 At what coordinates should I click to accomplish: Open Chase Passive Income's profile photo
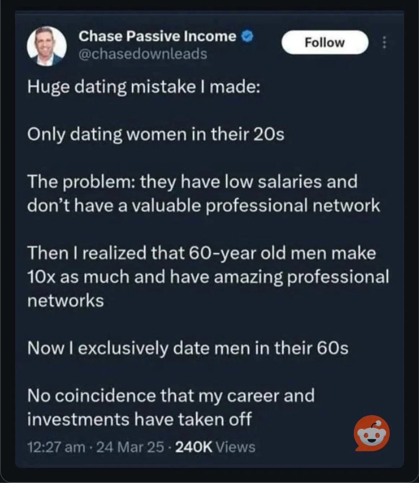pos(47,46)
